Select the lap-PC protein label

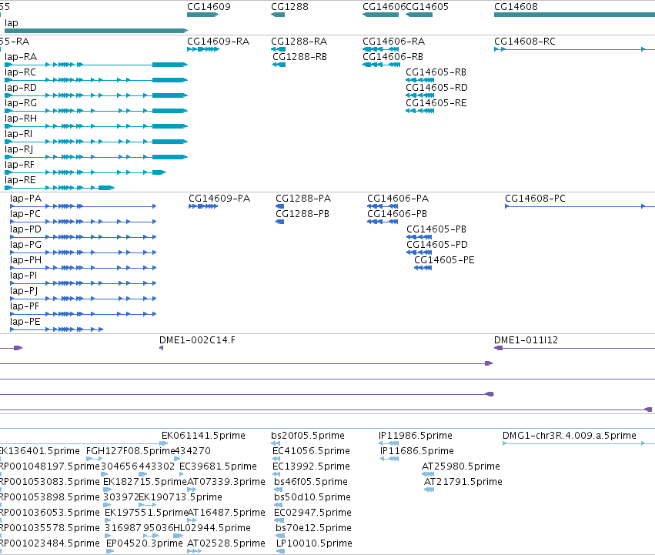[x=25, y=213]
